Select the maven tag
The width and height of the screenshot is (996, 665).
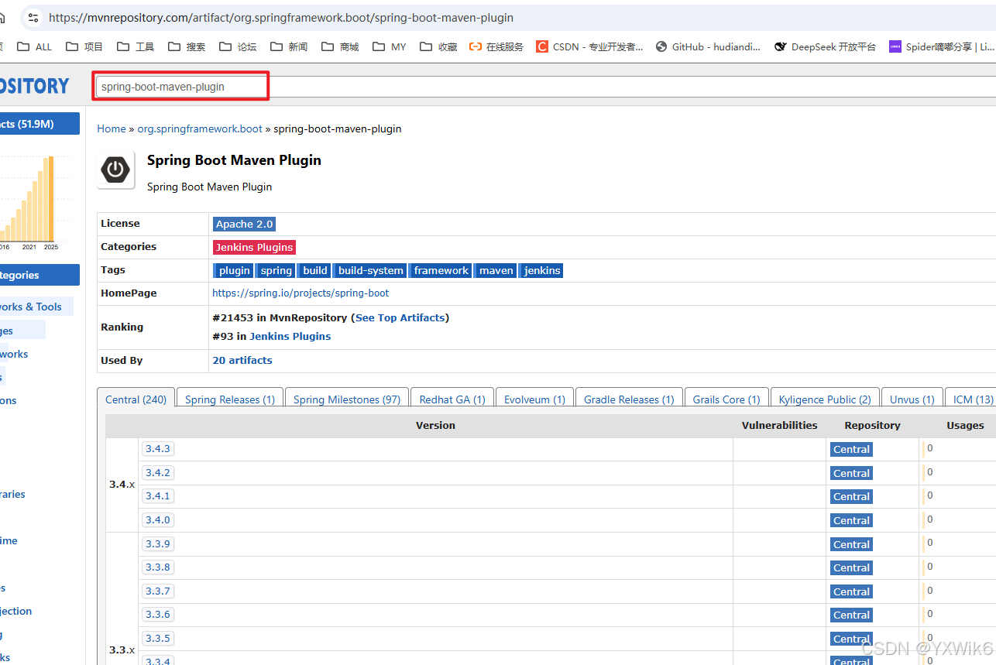tap(495, 270)
